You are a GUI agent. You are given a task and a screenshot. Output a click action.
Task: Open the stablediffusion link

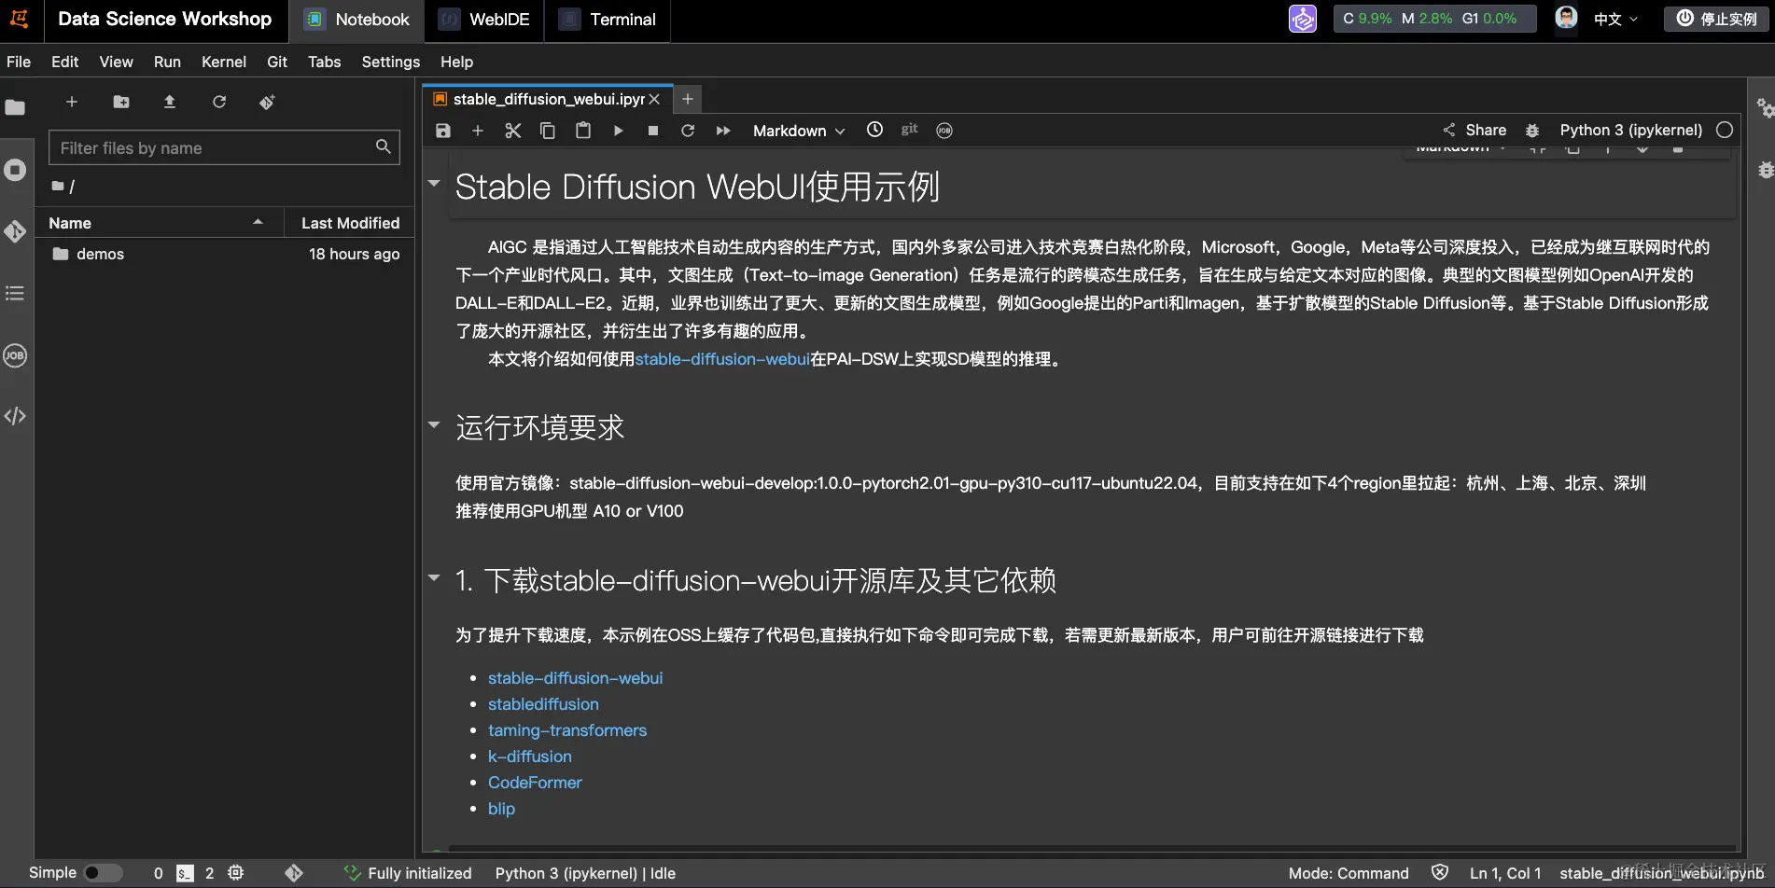tap(543, 704)
